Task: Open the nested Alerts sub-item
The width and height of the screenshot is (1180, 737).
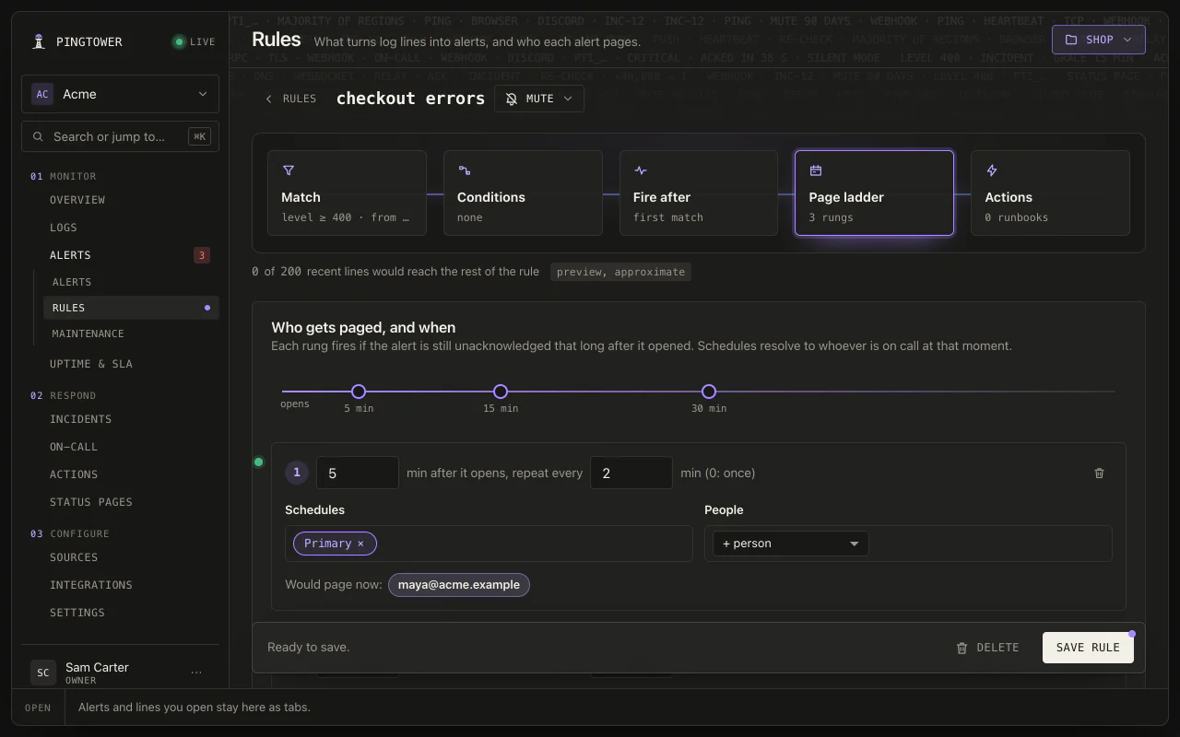Action: [72, 282]
